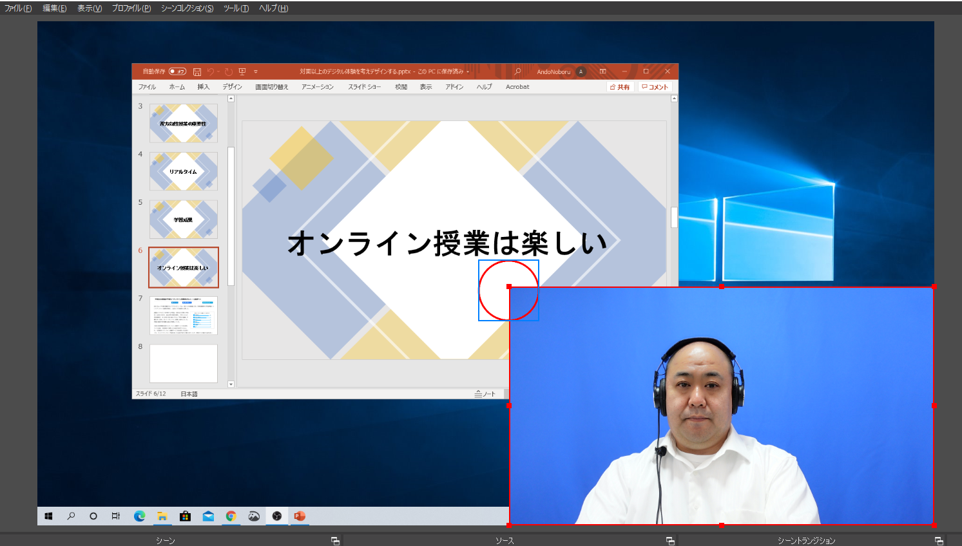Click the slide panel vertical scrollbar thumb
Viewport: 962px width, 546px height.
pos(231,216)
